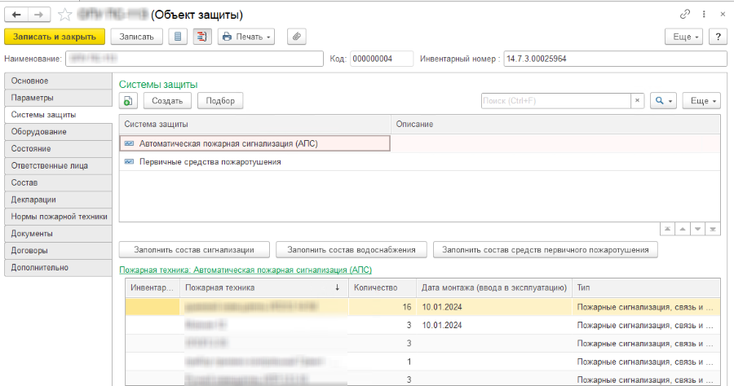Select the Первичные средства пожаротушения row
This screenshot has height=386, width=734.
click(x=419, y=162)
